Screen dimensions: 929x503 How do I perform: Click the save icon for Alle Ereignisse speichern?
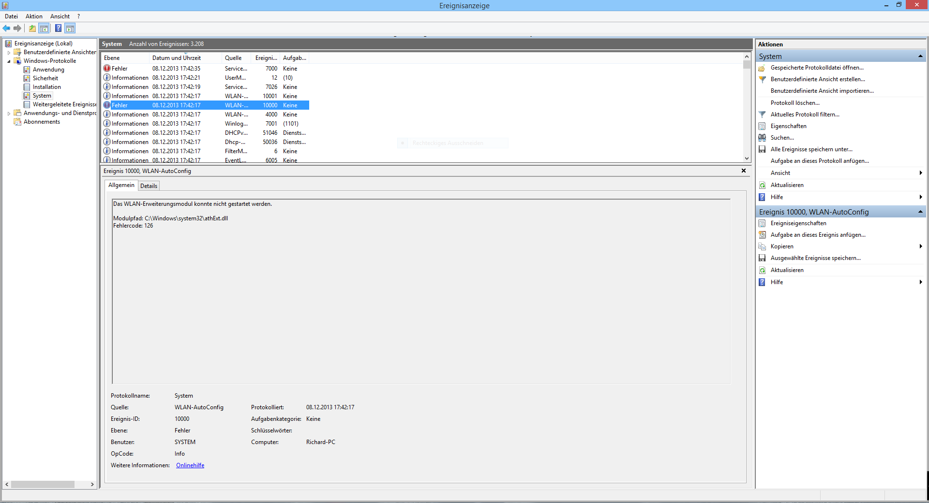pyautogui.click(x=762, y=149)
